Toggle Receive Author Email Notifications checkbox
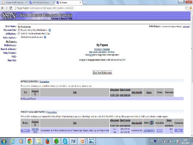The width and height of the screenshot is (193, 145). tap(19, 30)
